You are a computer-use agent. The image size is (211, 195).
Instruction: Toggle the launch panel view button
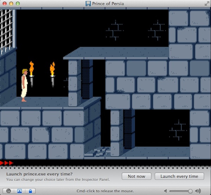(x=19, y=191)
